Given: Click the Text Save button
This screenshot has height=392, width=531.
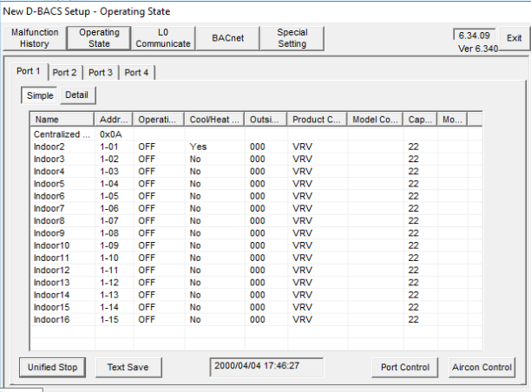Looking at the screenshot, I should coord(128,367).
